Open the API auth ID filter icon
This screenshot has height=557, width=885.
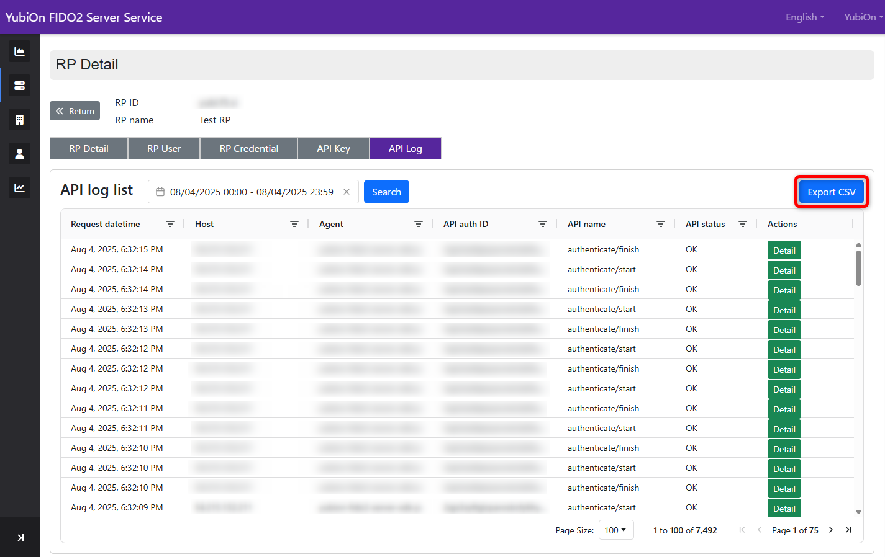[x=543, y=224]
